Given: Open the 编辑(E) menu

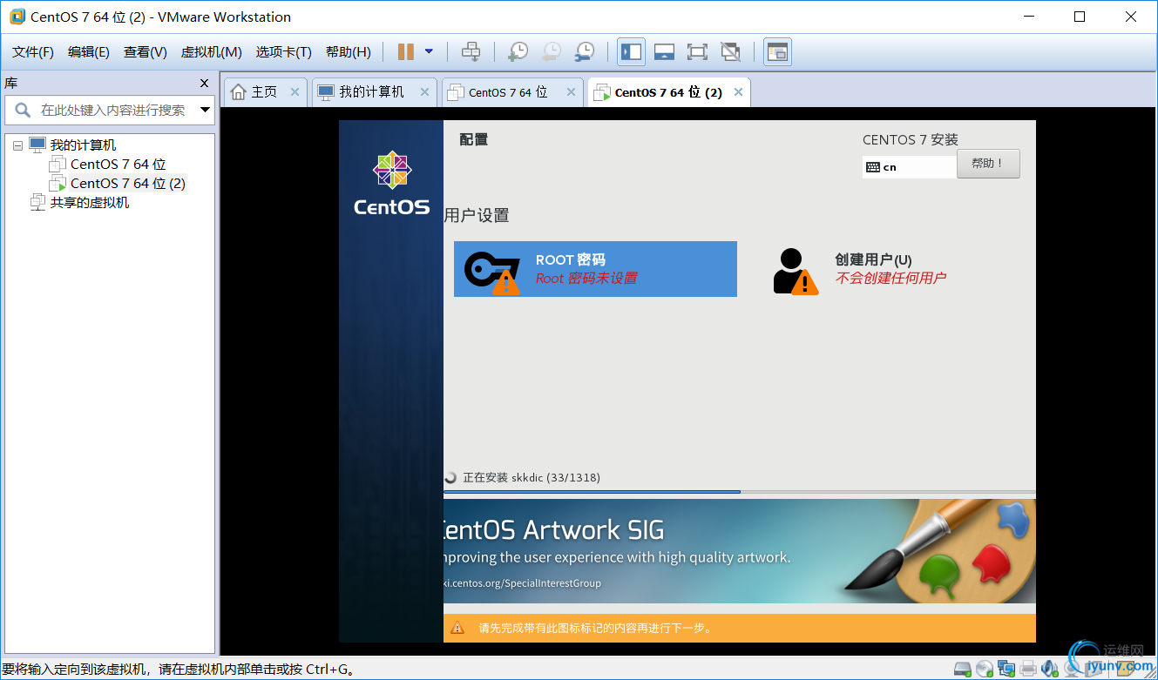Looking at the screenshot, I should (x=89, y=52).
